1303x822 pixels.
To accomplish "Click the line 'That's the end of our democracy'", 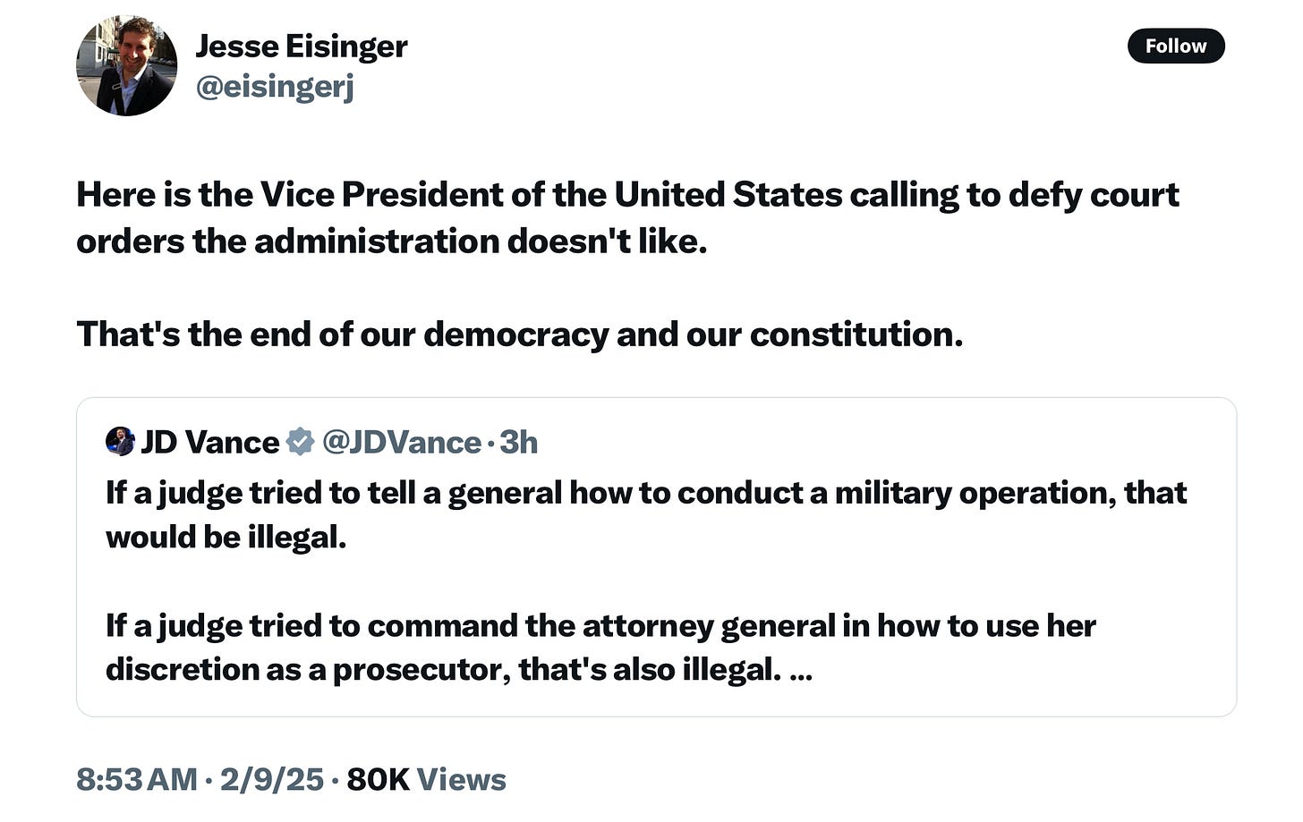I will point(520,334).
